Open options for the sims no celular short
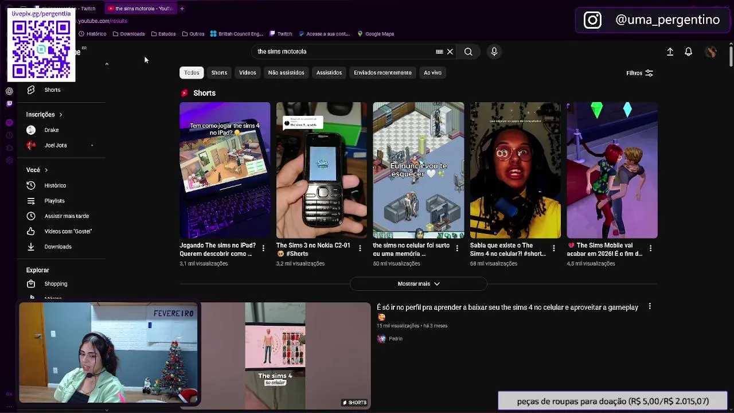The width and height of the screenshot is (734, 413). click(457, 248)
